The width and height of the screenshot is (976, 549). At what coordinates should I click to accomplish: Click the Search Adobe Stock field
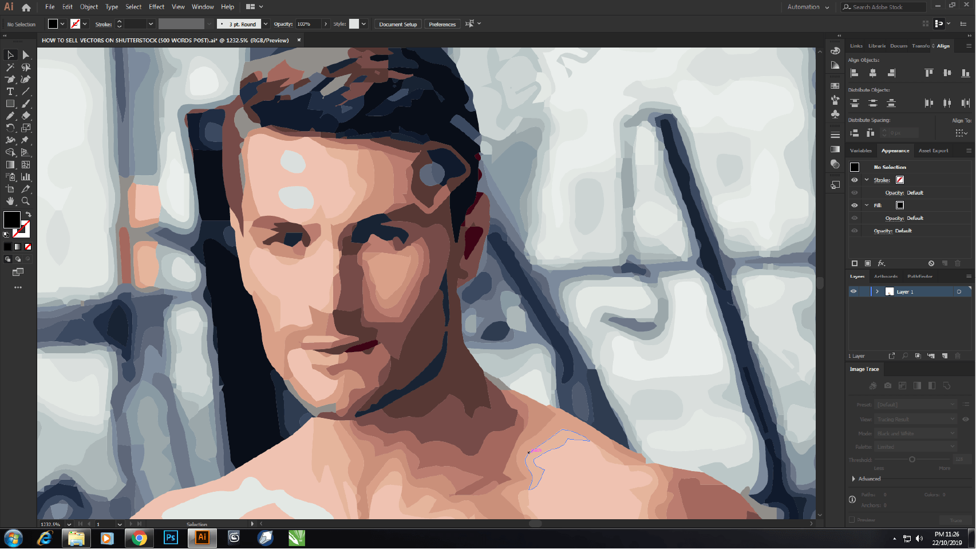tap(884, 7)
